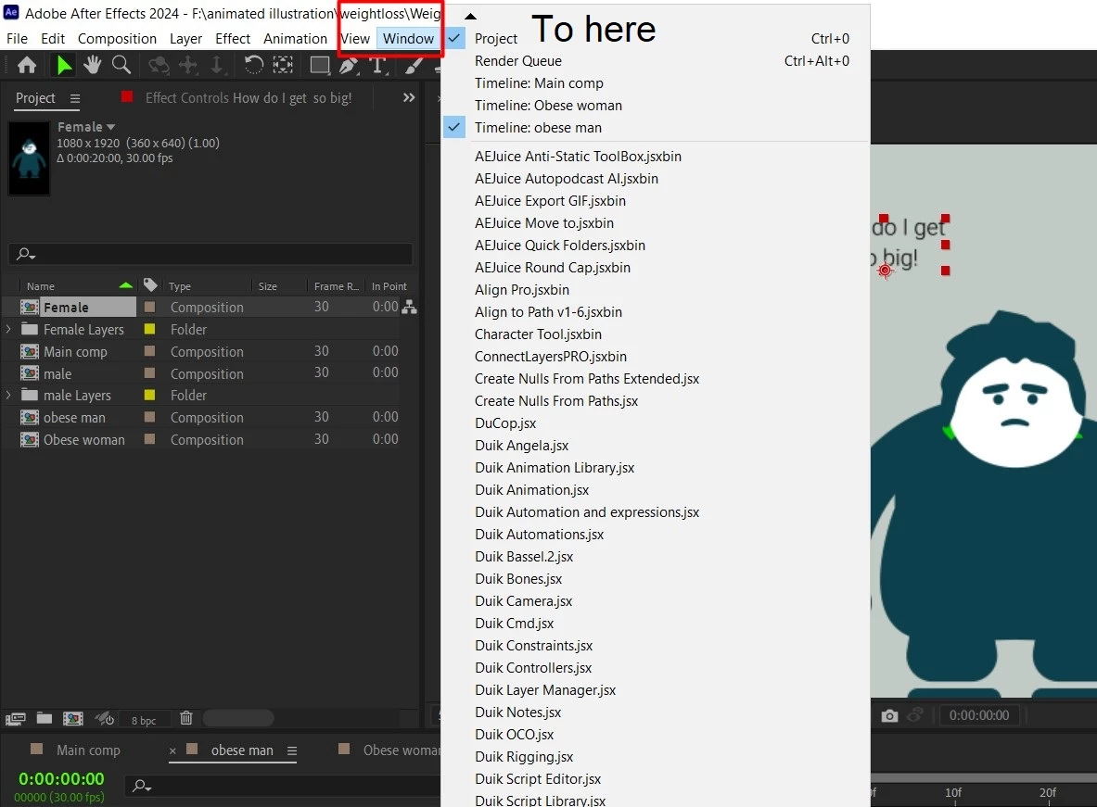This screenshot has height=807, width=1097.
Task: Select the Brush tool
Action: click(x=415, y=65)
